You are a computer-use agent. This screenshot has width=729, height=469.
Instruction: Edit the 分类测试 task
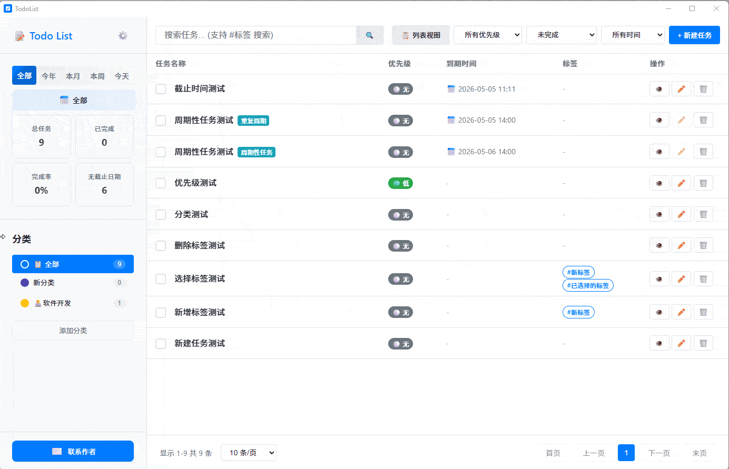(681, 214)
